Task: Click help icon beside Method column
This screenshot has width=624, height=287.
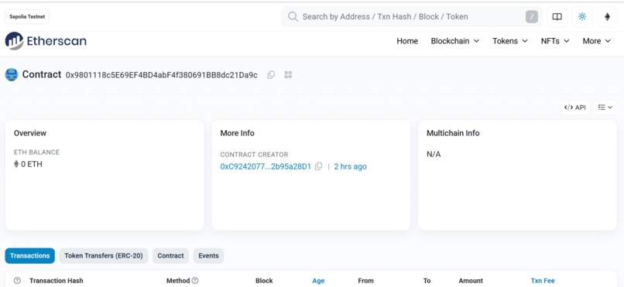Action: pyautogui.click(x=195, y=281)
